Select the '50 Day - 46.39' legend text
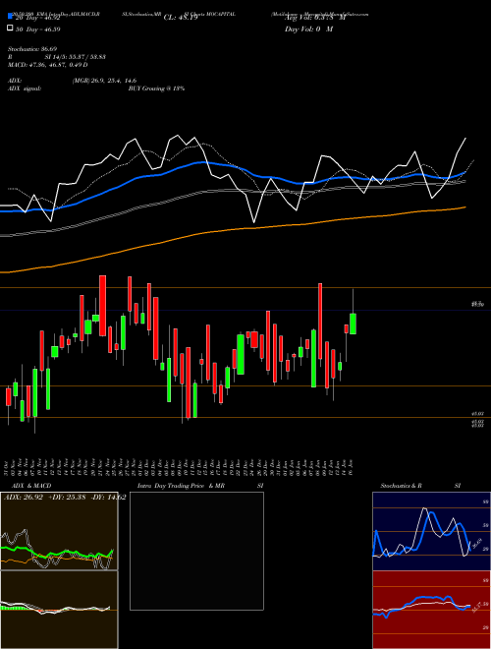491x649 pixels. point(37,29)
